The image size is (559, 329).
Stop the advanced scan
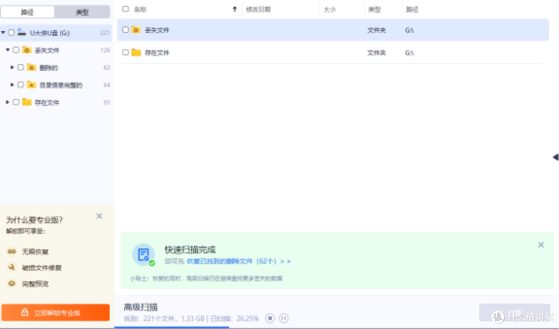coord(270,318)
